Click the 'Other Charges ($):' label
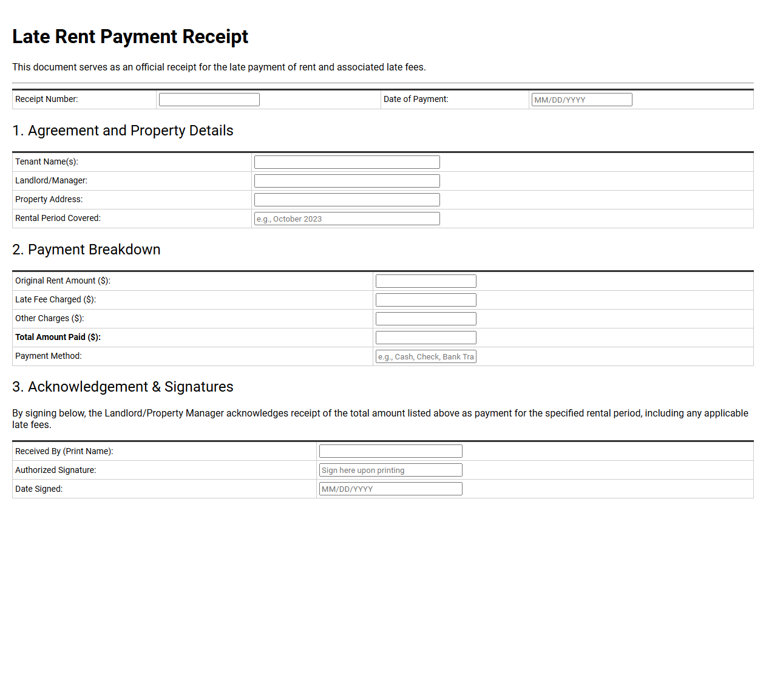This screenshot has height=680, width=766. (50, 318)
